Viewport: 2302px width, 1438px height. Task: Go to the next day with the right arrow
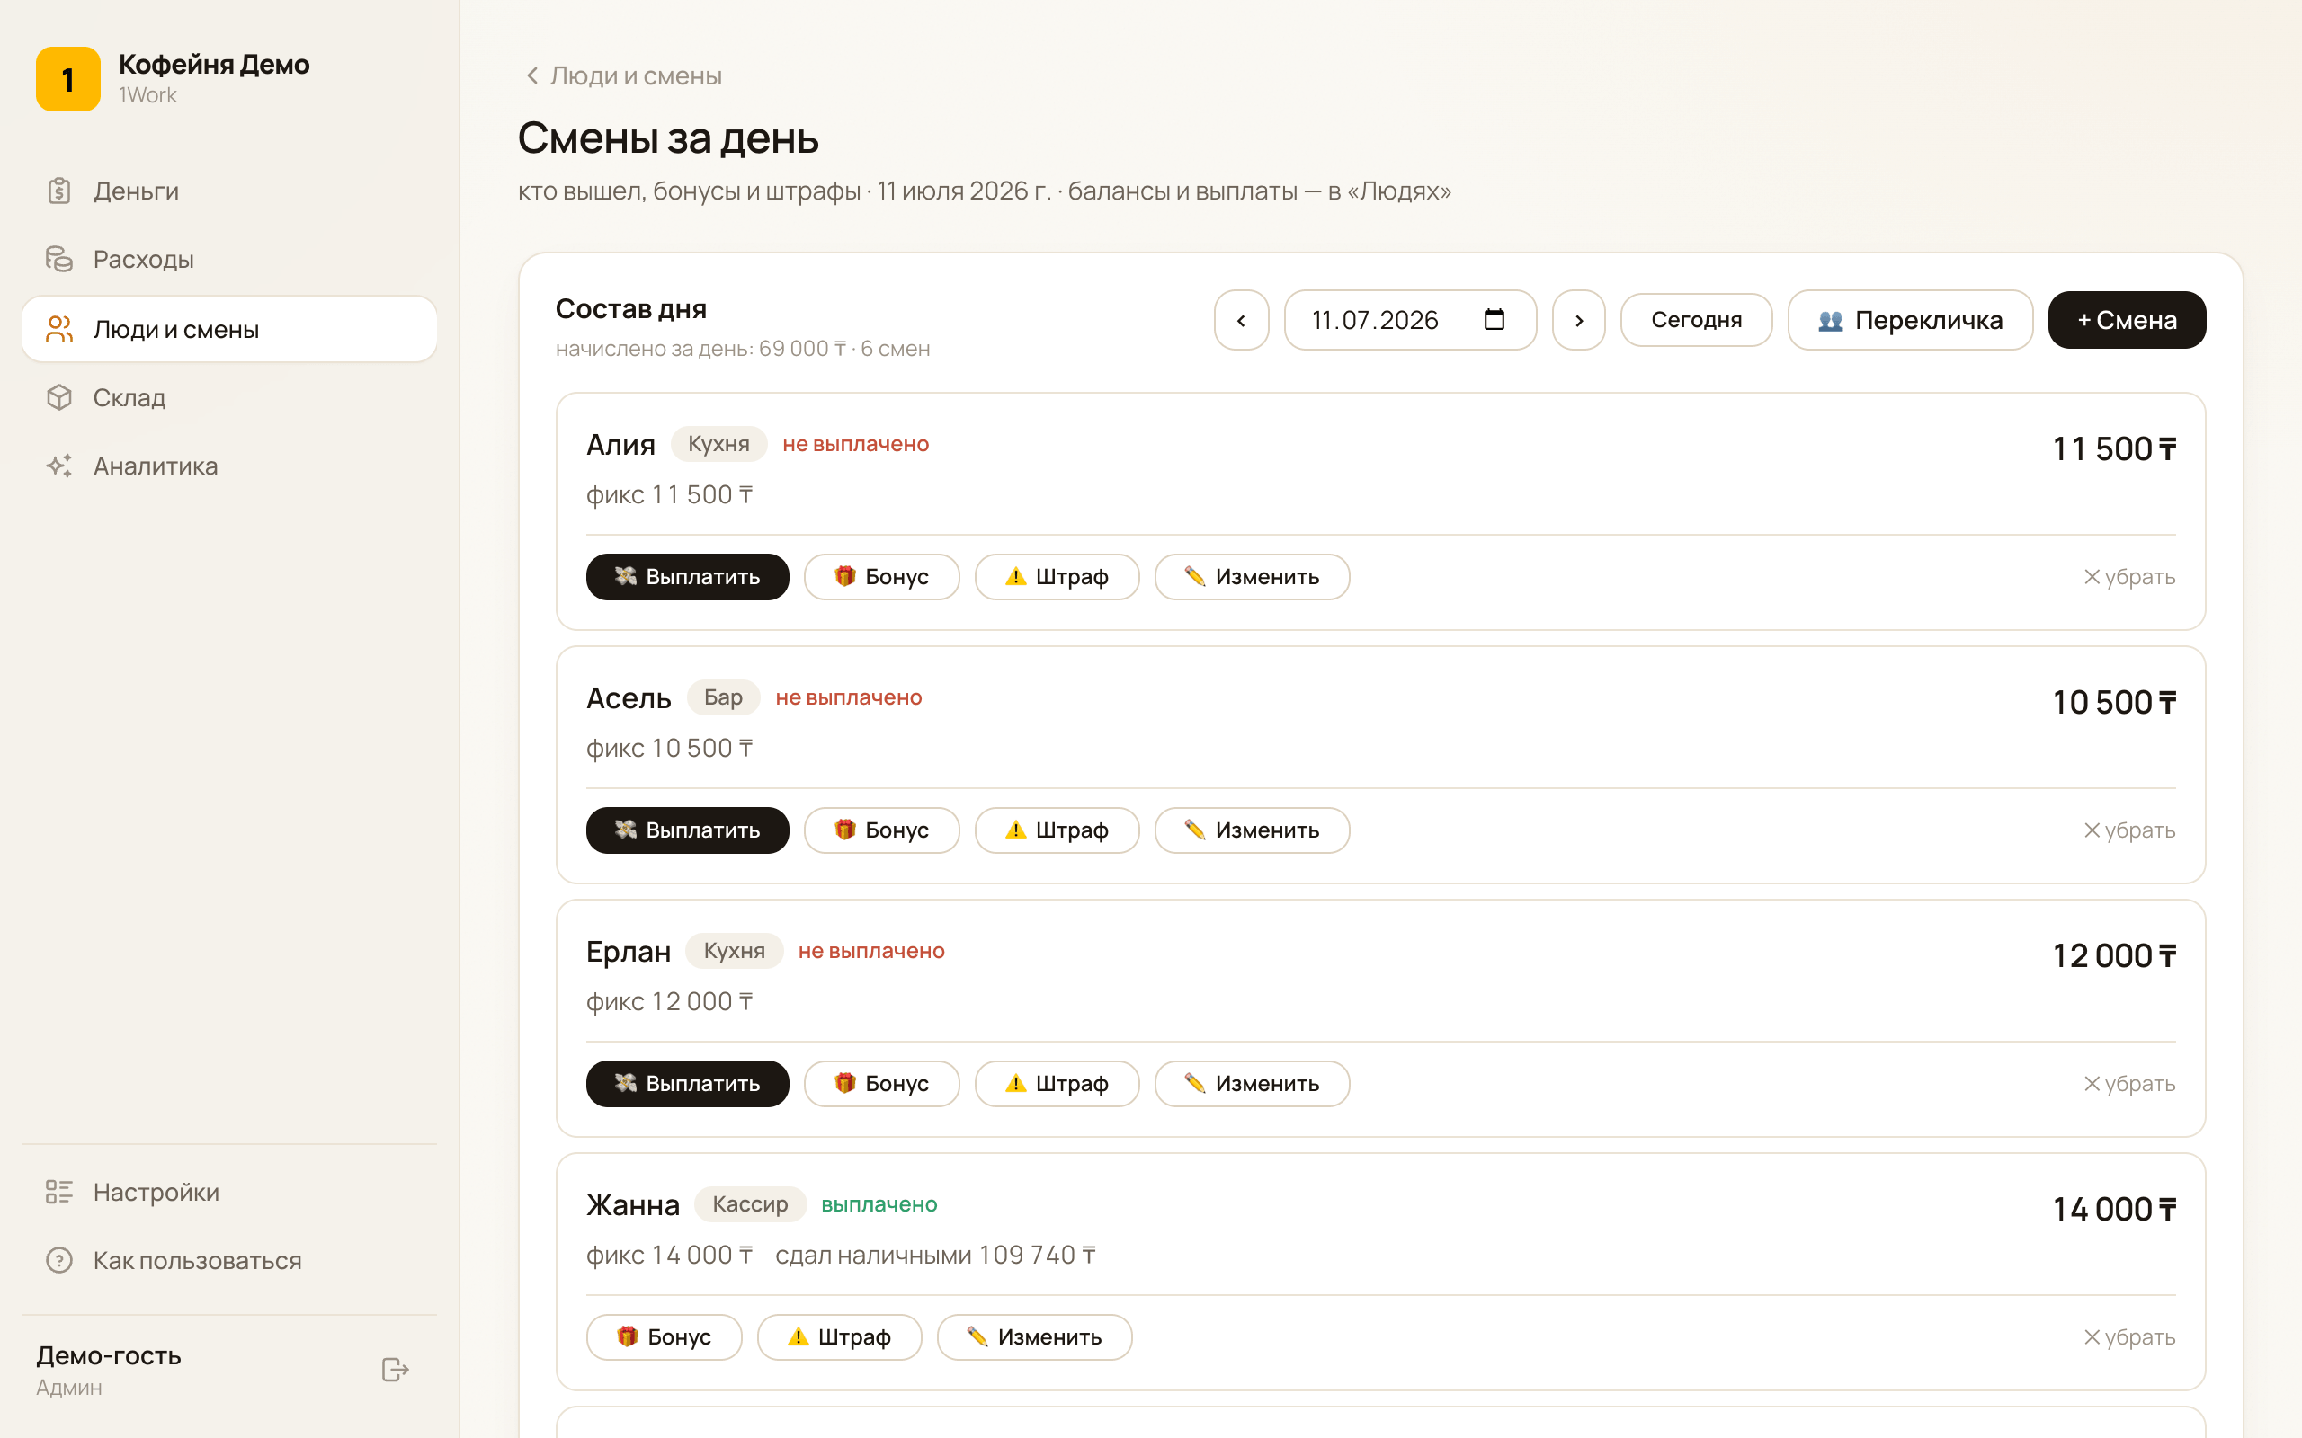point(1579,321)
